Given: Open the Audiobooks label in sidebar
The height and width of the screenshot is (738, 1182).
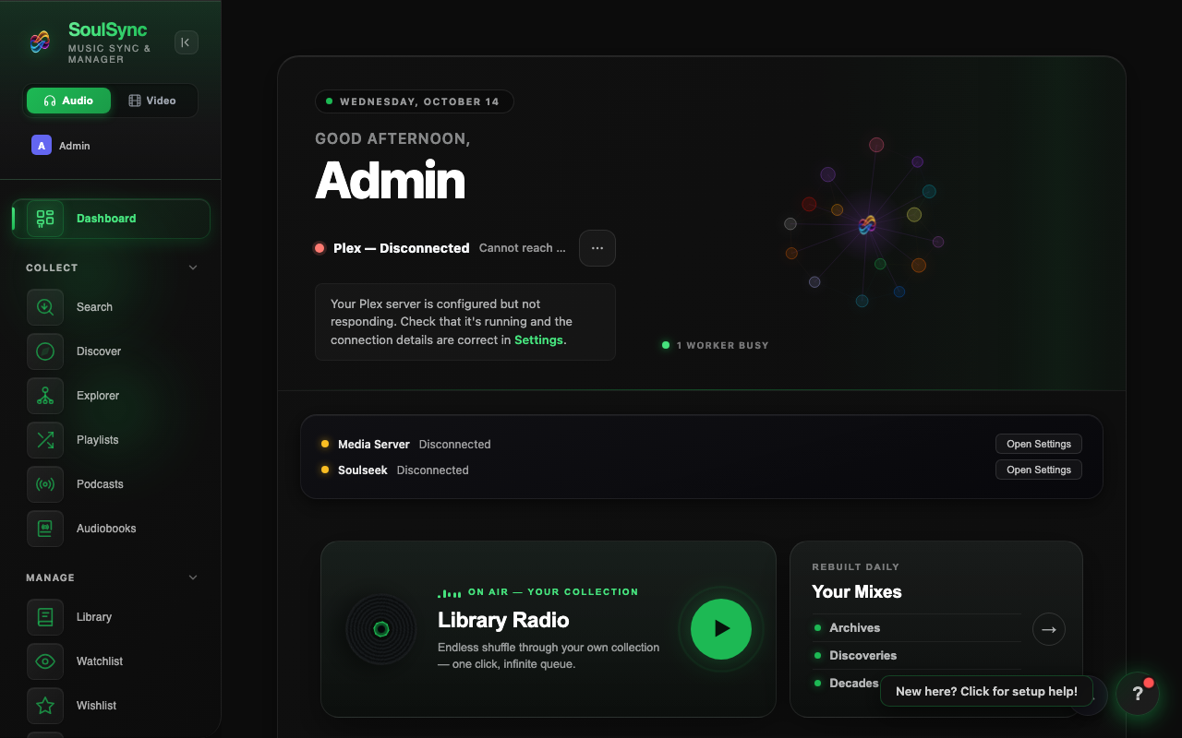Looking at the screenshot, I should 106,529.
